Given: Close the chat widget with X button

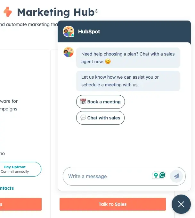Looking at the screenshot, I should (181, 204).
